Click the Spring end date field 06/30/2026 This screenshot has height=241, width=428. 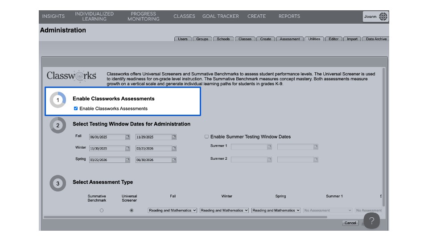[x=154, y=160]
